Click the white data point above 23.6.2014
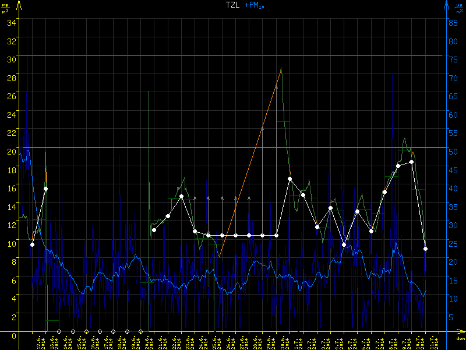 click(182, 196)
